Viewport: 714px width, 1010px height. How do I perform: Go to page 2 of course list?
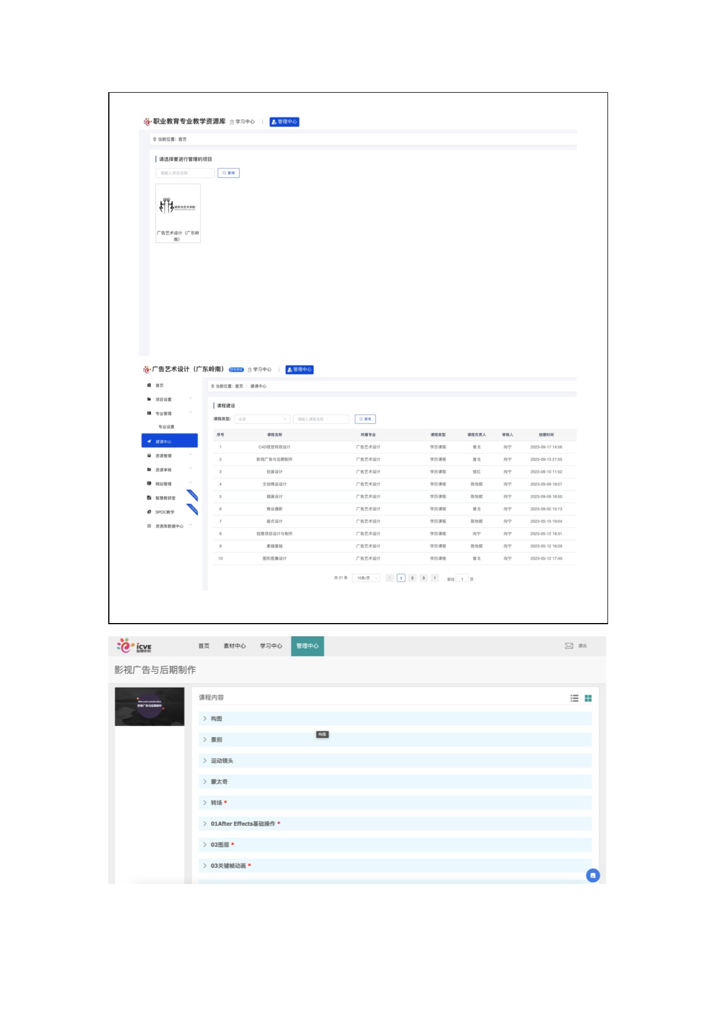412,578
